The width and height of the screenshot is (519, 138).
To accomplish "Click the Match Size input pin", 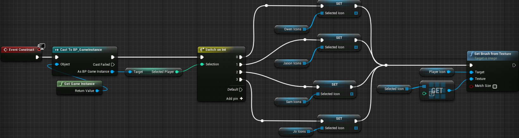I will point(471,86).
